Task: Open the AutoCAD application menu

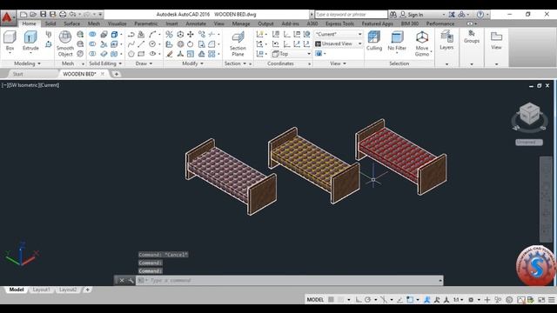Action: tap(8, 17)
